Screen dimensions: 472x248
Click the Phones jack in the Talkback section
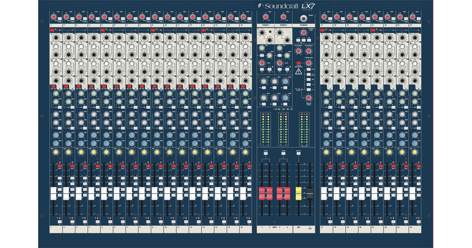click(303, 19)
